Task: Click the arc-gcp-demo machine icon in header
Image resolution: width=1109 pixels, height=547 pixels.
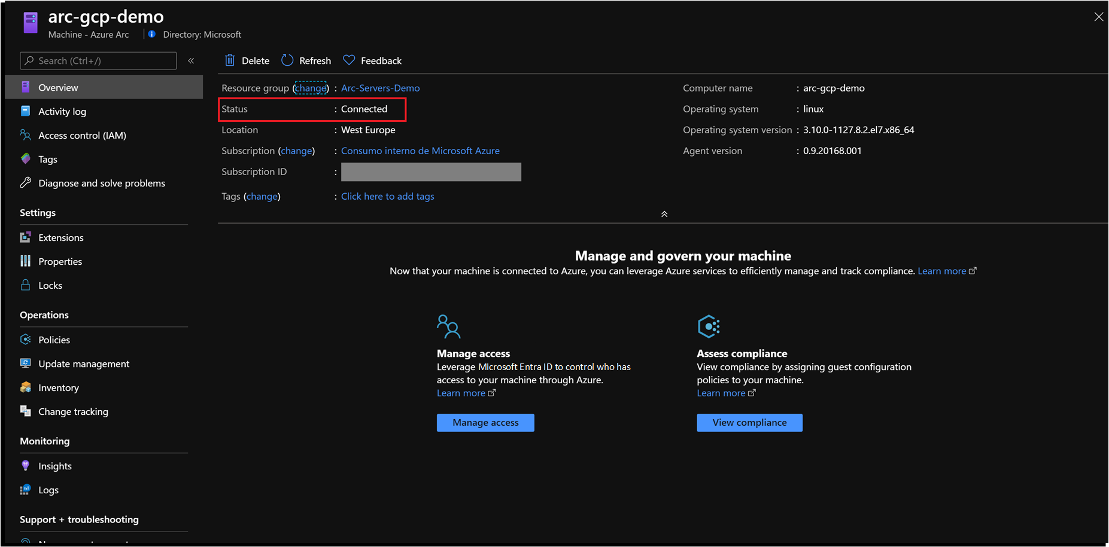Action: click(x=31, y=22)
